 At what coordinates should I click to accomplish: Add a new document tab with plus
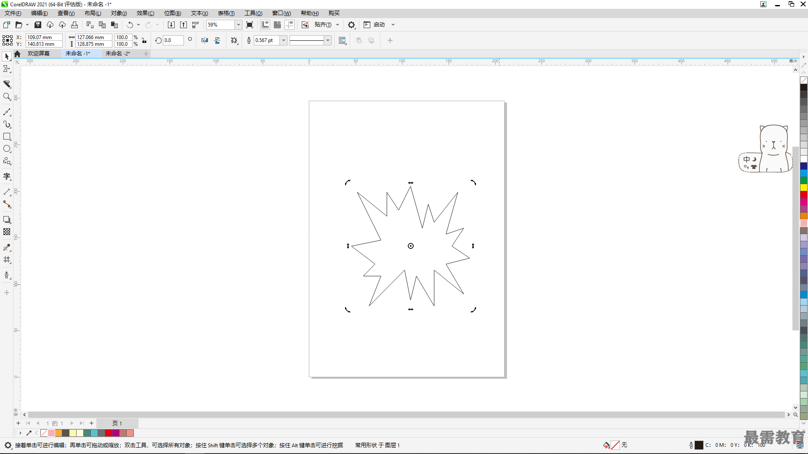(146, 53)
